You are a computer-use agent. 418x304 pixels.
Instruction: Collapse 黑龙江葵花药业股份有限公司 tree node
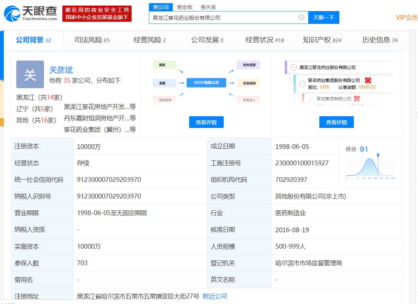(294, 67)
